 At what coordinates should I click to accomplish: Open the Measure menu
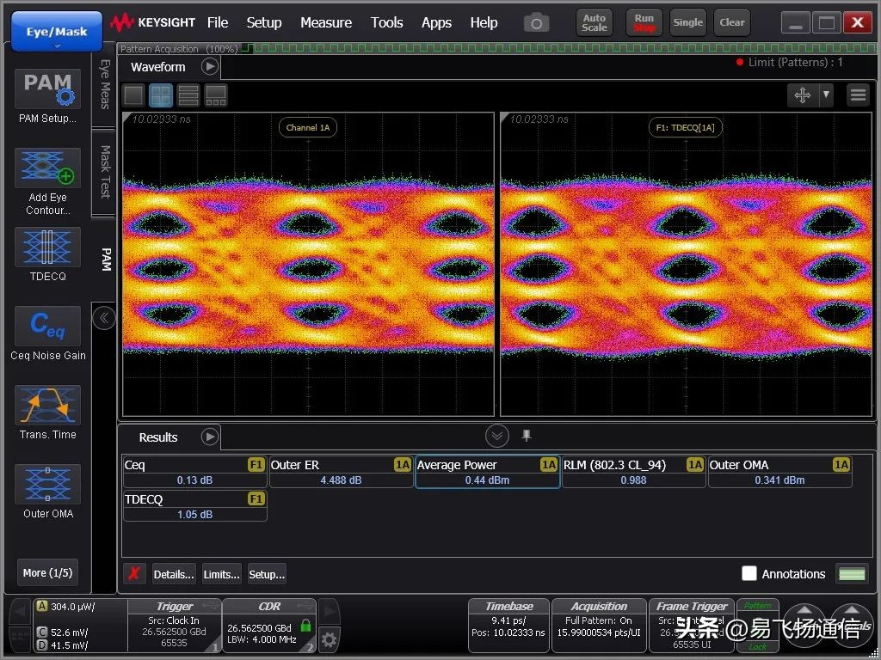point(325,22)
